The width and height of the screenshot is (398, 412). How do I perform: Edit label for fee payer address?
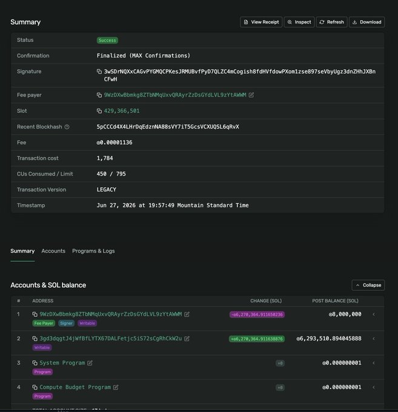pyautogui.click(x=251, y=95)
